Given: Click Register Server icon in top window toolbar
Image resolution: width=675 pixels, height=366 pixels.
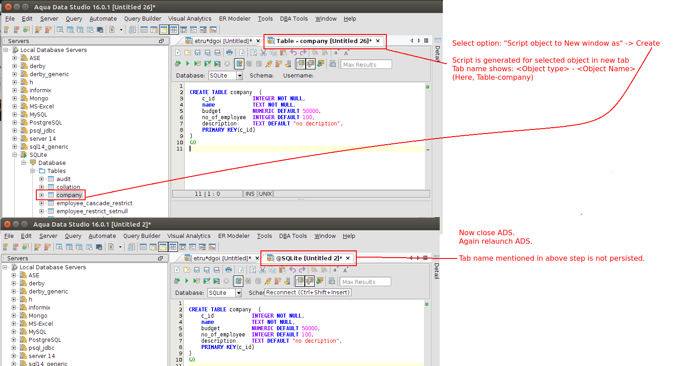Looking at the screenshot, I should 6,30.
